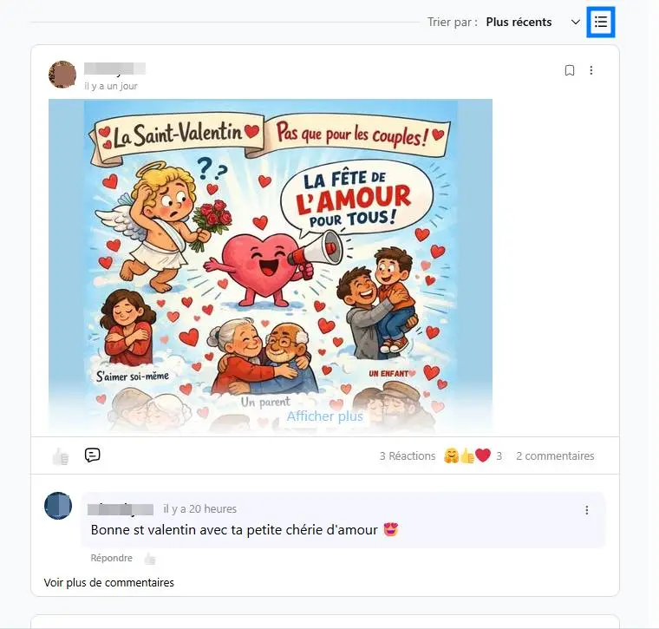
Task: Click the comment speech bubble icon
Action: point(92,455)
